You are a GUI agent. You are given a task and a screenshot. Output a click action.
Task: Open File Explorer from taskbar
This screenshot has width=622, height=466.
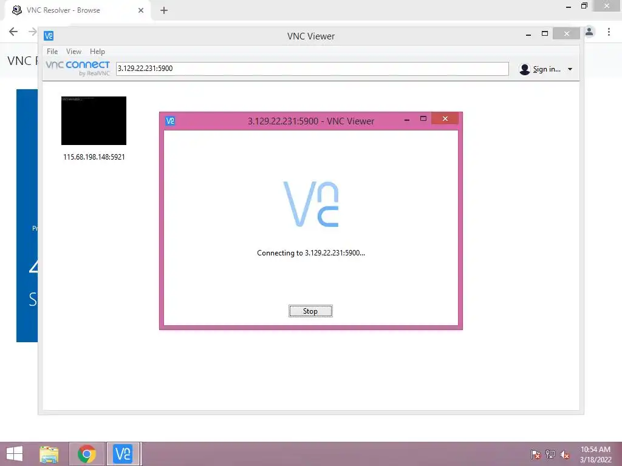(49, 454)
